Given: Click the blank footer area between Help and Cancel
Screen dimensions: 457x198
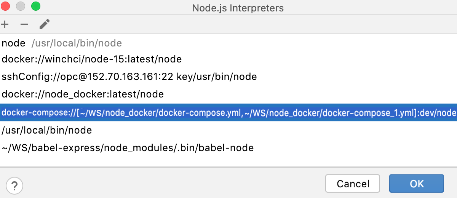Looking at the screenshot, I should [x=171, y=184].
